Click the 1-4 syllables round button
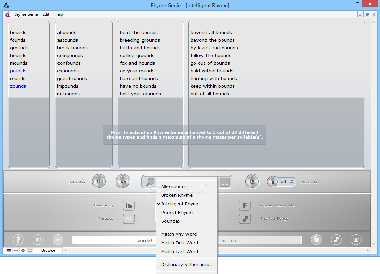The image size is (380, 274). pyautogui.click(x=99, y=181)
